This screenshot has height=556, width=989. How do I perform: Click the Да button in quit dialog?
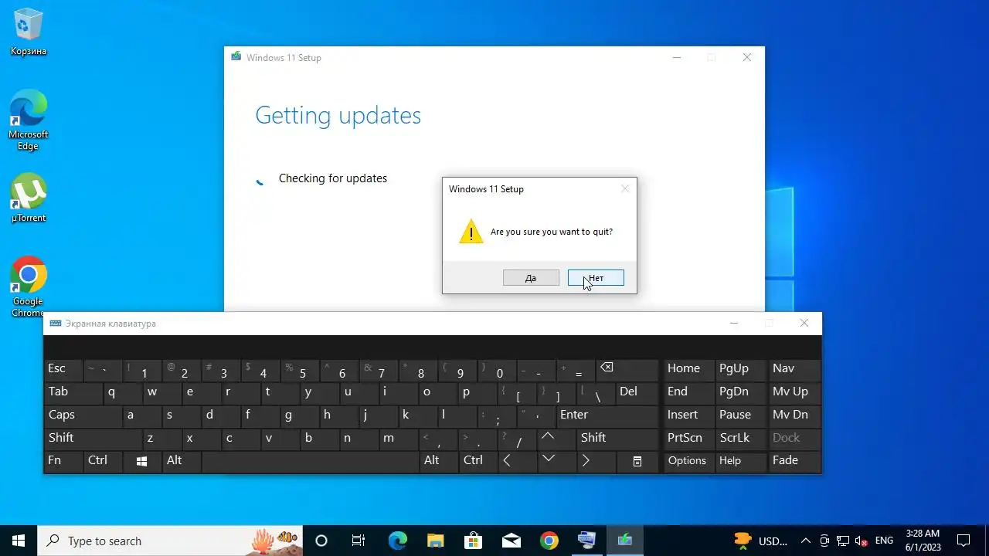(531, 278)
